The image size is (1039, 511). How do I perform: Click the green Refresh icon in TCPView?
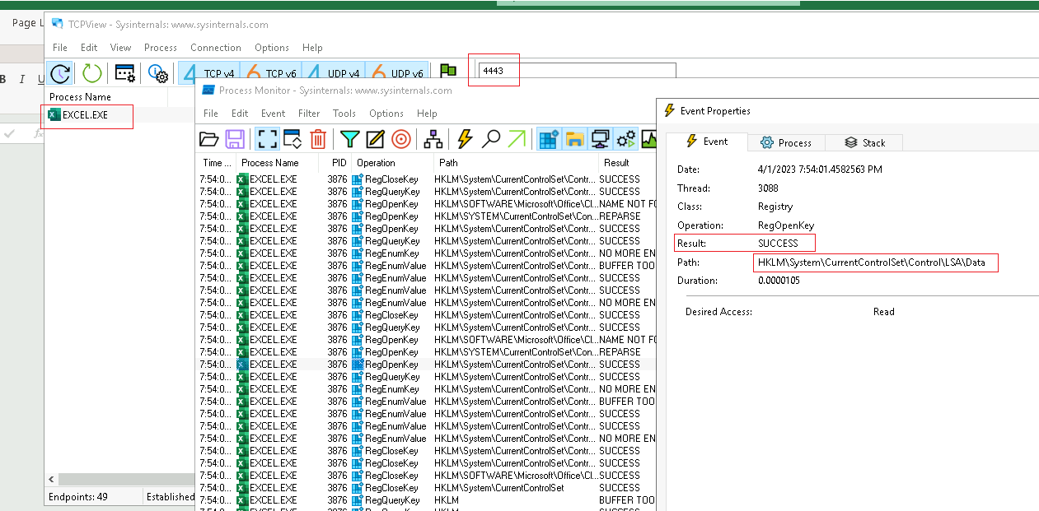(92, 73)
